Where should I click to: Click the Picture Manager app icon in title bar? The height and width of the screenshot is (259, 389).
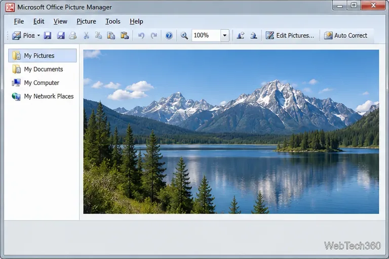[10, 7]
